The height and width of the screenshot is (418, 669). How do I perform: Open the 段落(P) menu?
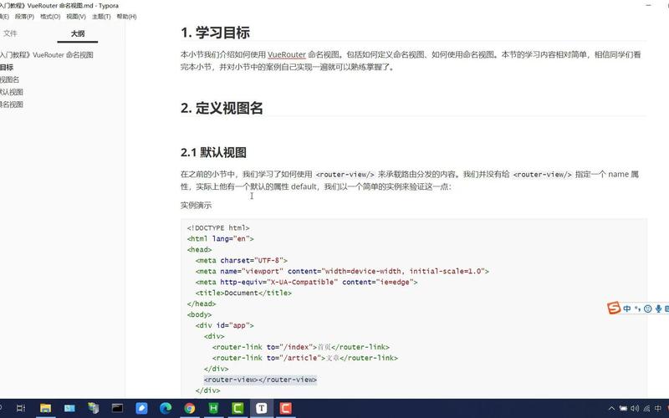tap(24, 16)
